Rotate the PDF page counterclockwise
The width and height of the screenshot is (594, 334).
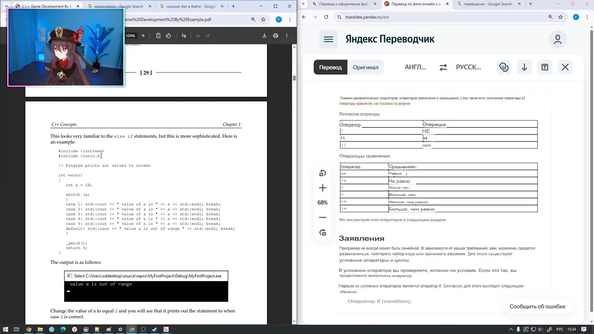click(168, 36)
